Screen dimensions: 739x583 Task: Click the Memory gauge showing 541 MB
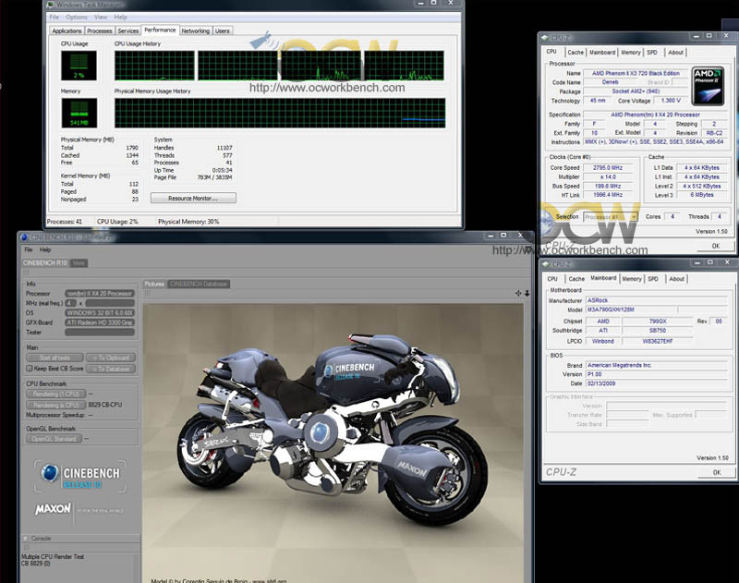pyautogui.click(x=78, y=112)
